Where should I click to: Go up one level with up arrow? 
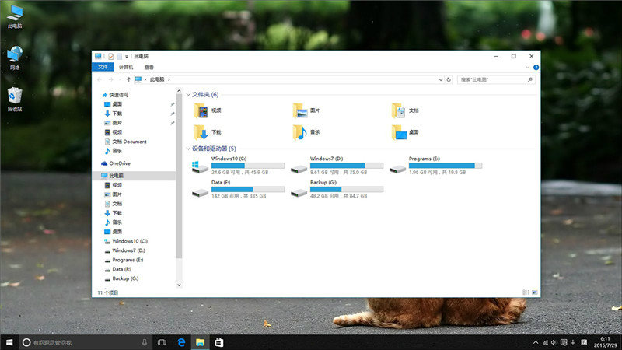(x=127, y=79)
